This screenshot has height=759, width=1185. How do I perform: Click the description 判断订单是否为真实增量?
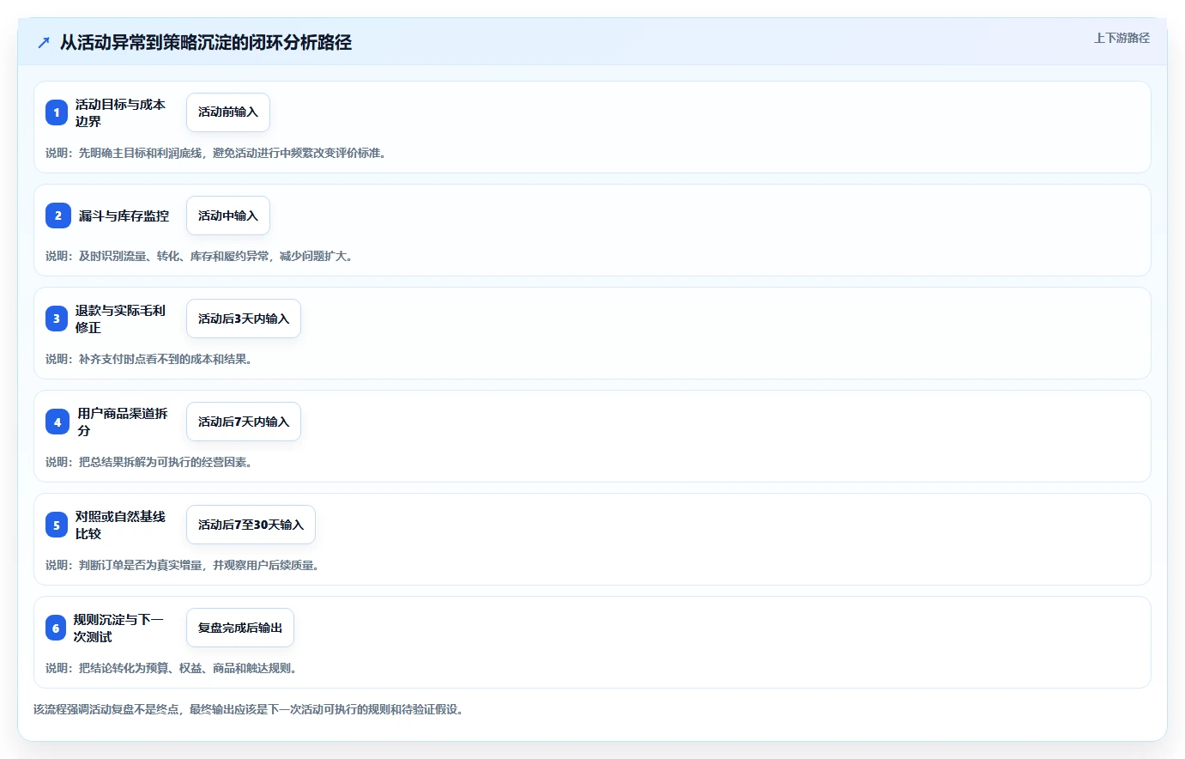tap(182, 565)
